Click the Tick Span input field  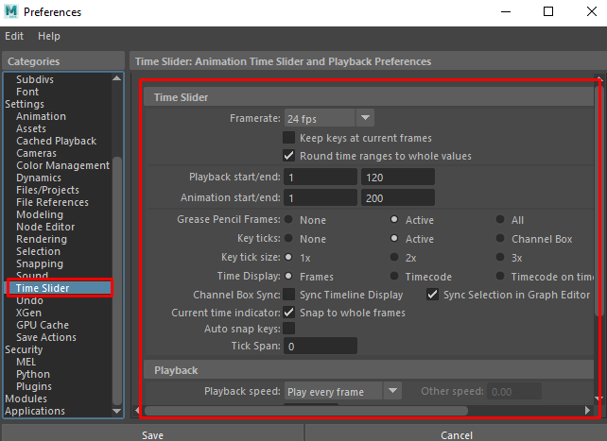pos(321,347)
